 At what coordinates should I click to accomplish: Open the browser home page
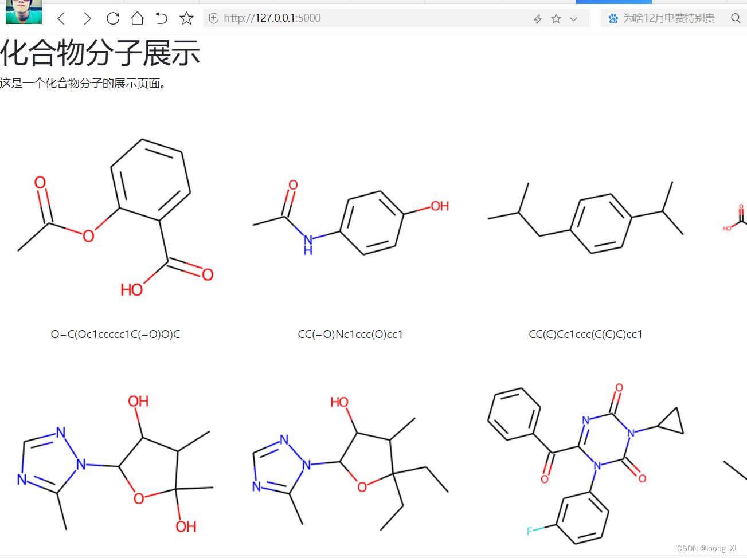click(x=137, y=18)
